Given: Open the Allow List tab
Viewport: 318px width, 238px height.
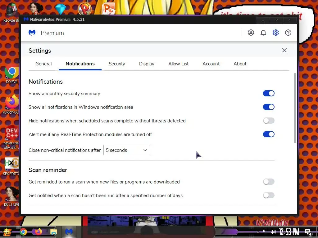Looking at the screenshot, I should [x=179, y=64].
